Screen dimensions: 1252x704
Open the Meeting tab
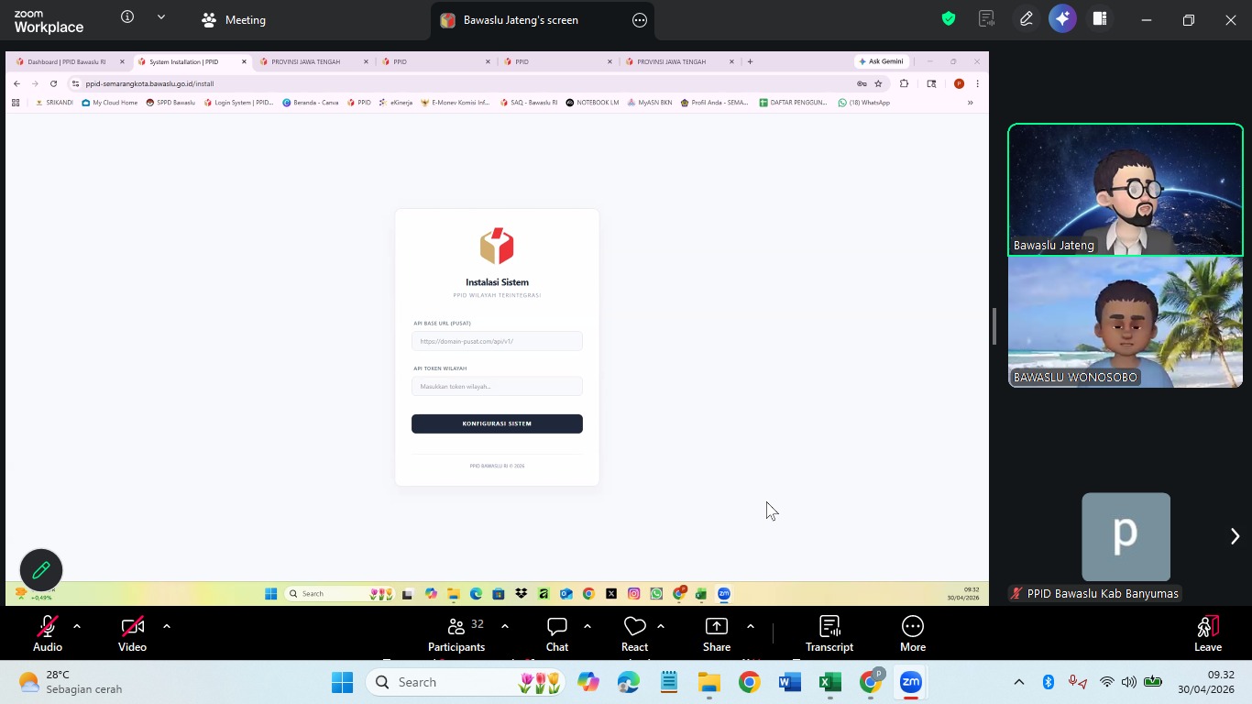234,19
